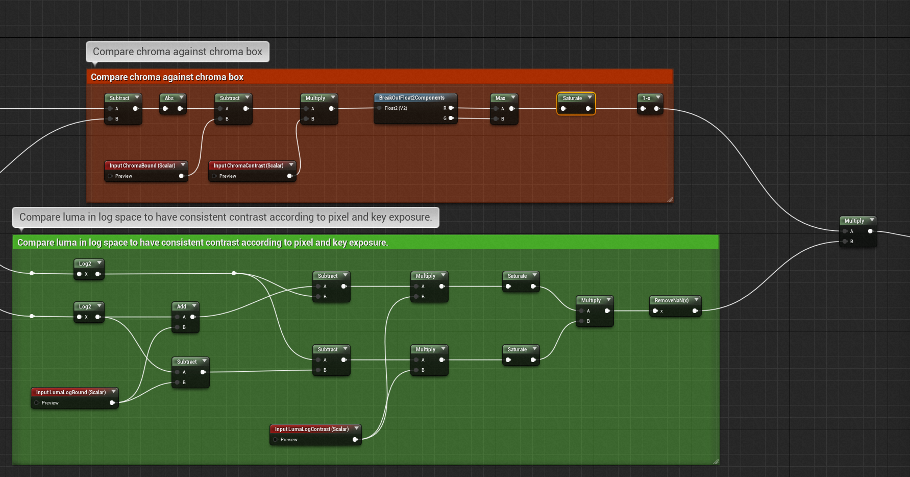Click the A pin of the Multiply node outside comments
The height and width of the screenshot is (477, 910).
click(845, 231)
